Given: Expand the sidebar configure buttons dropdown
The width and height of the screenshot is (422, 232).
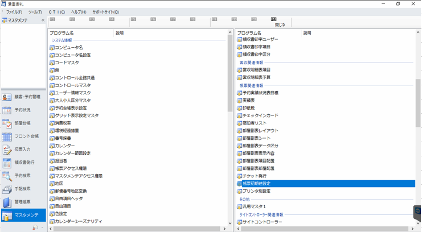Looking at the screenshot, I should pos(42,227).
